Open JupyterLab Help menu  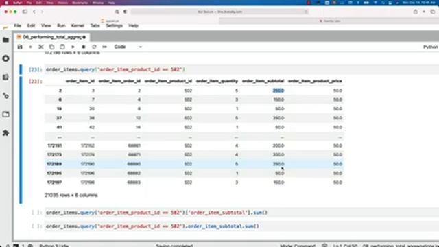(133, 26)
